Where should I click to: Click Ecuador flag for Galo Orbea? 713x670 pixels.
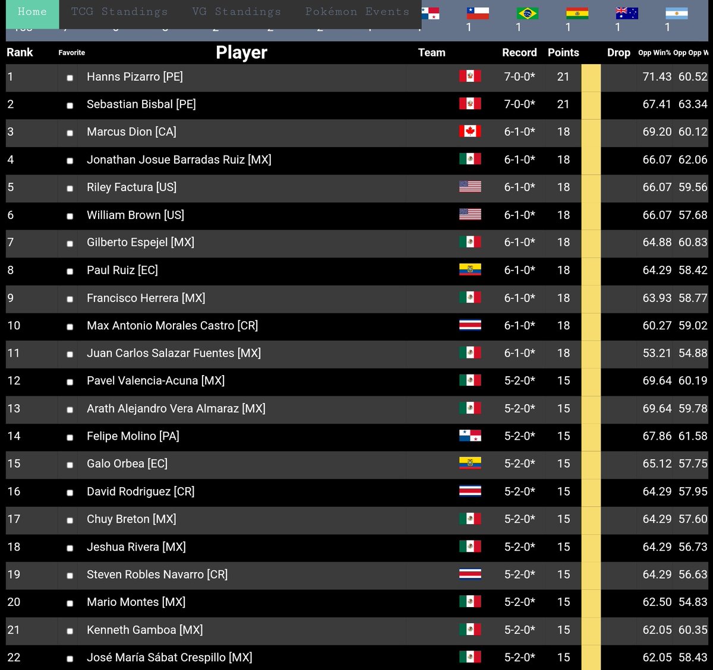pos(470,463)
